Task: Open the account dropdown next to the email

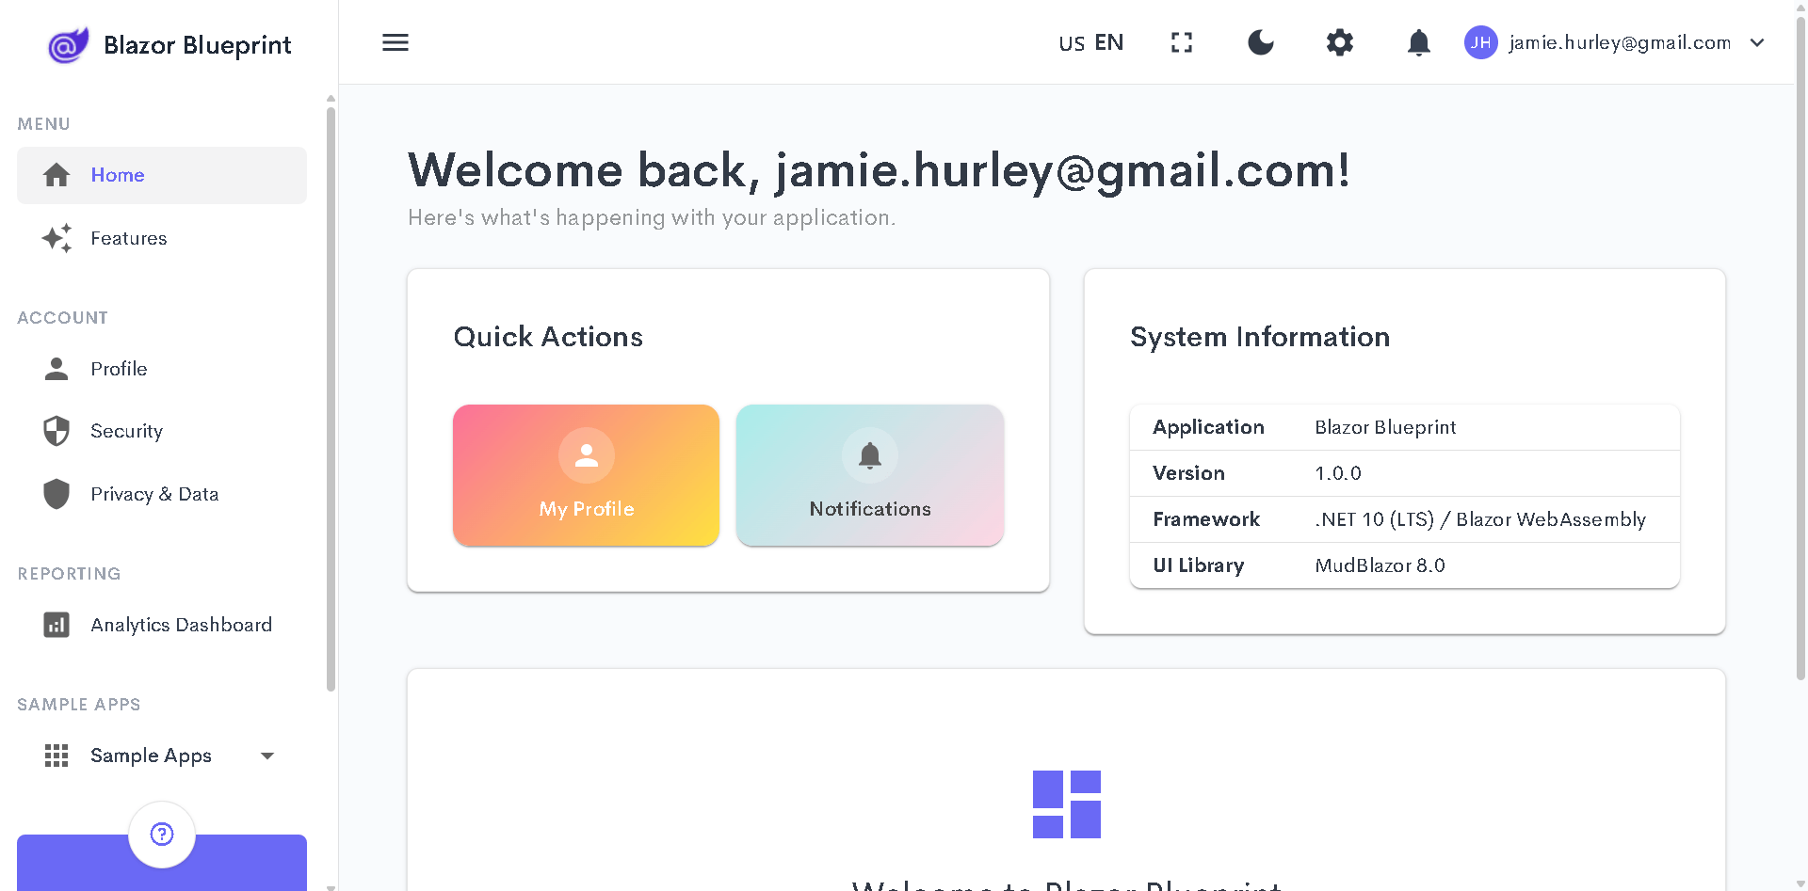Action: coord(1757,42)
